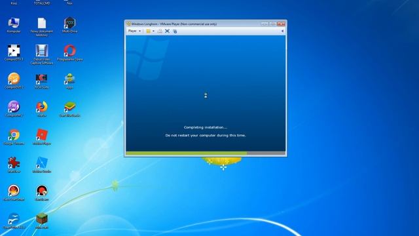The height and width of the screenshot is (236, 419).
Task: Select the Kosz recycle bin label
Action: coord(14,3)
